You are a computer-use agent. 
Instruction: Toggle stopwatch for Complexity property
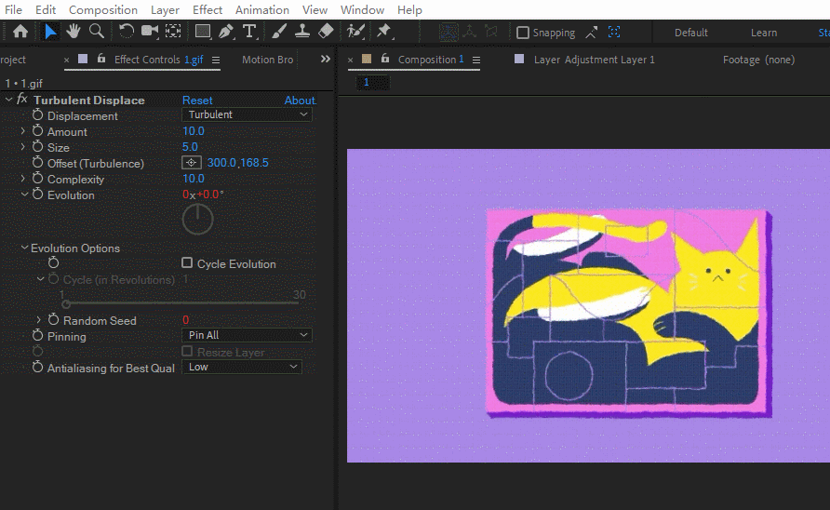37,179
